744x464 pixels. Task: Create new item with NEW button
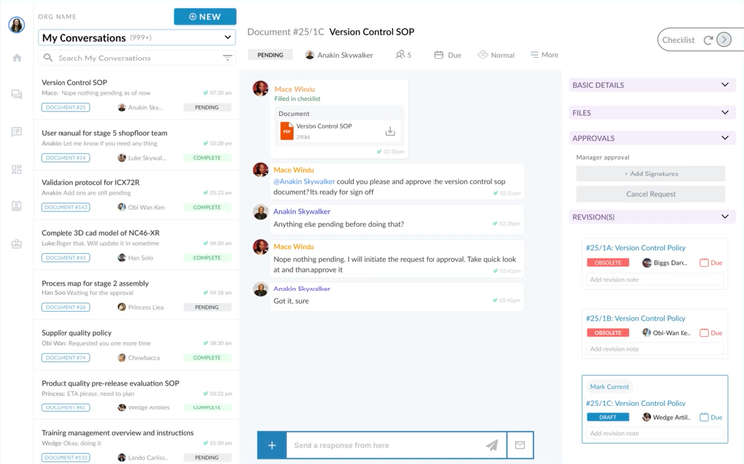click(x=205, y=16)
